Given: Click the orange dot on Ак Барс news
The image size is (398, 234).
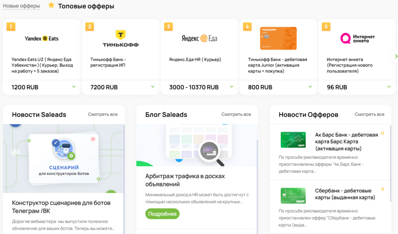Looking at the screenshot, I should (x=382, y=133).
